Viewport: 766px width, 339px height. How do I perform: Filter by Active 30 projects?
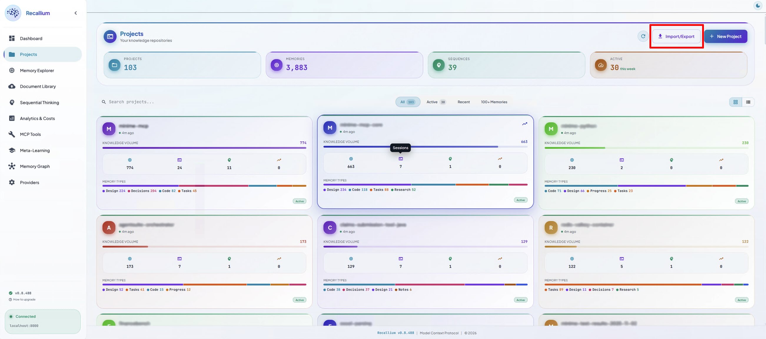tap(436, 102)
